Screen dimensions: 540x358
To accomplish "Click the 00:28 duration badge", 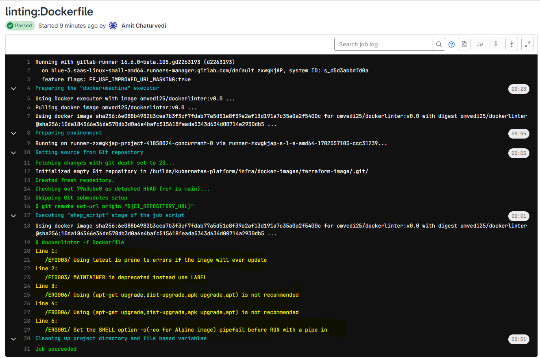I will coord(518,89).
